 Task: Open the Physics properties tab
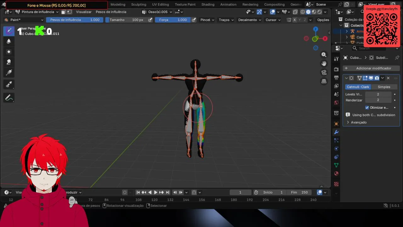click(336, 148)
